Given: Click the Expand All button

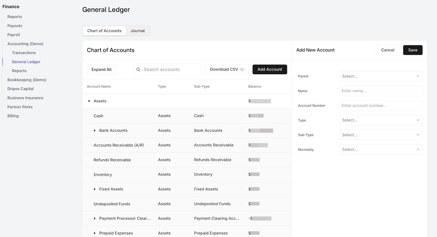Looking at the screenshot, I should coord(102,70).
